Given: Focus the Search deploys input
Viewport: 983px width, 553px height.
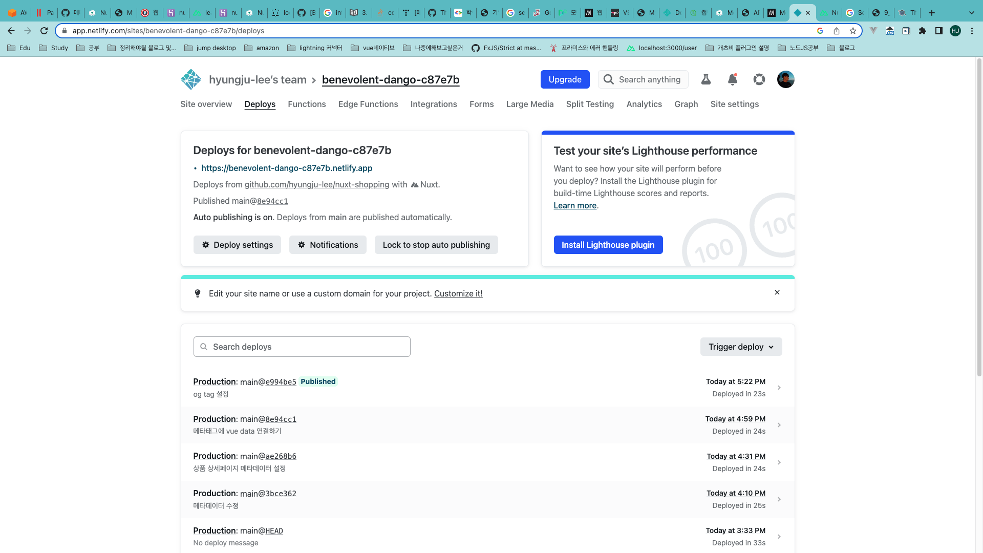Looking at the screenshot, I should click(302, 347).
